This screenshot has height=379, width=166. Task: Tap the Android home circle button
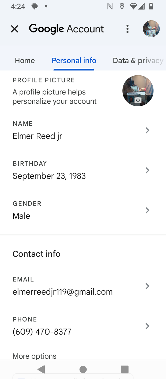83,369
